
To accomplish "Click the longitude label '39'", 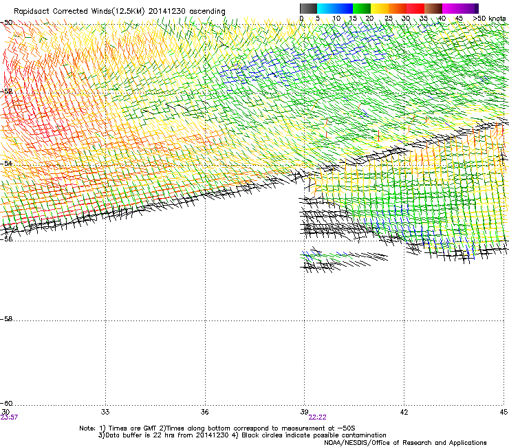I will coord(304,412).
